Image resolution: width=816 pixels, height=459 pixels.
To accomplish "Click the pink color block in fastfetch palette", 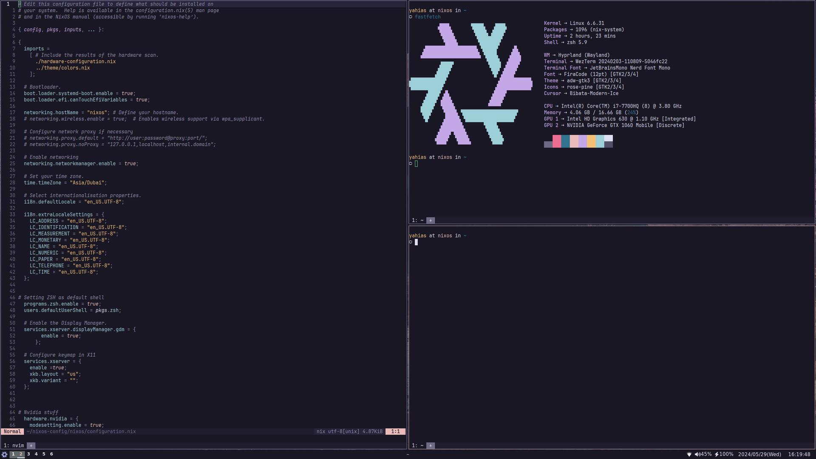I will click(557, 141).
